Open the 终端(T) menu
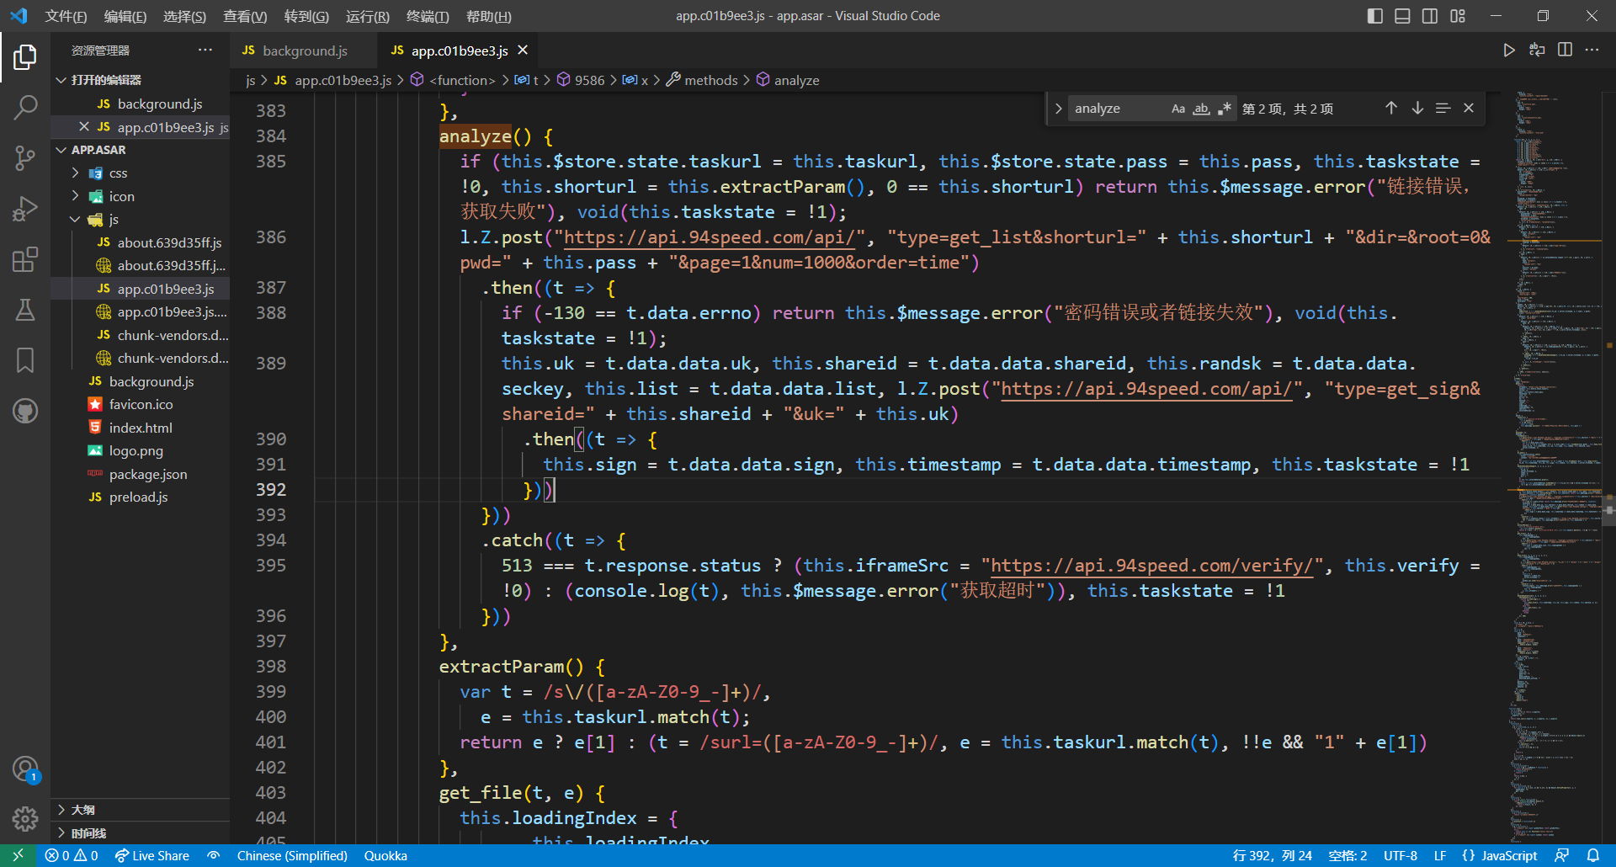The height and width of the screenshot is (867, 1616). point(428,16)
